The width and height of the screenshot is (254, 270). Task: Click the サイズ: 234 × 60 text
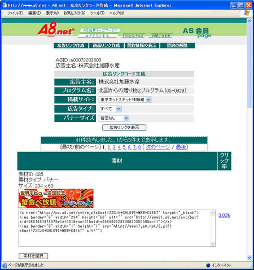tap(36, 186)
